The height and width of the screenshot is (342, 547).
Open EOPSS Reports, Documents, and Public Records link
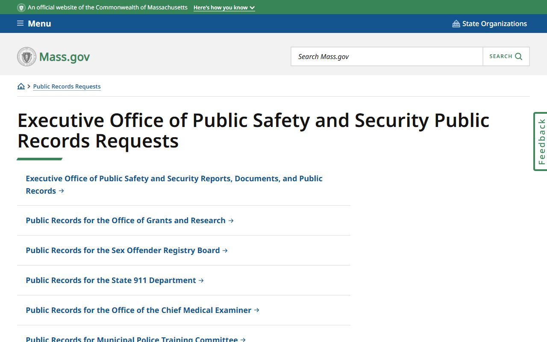point(174,185)
